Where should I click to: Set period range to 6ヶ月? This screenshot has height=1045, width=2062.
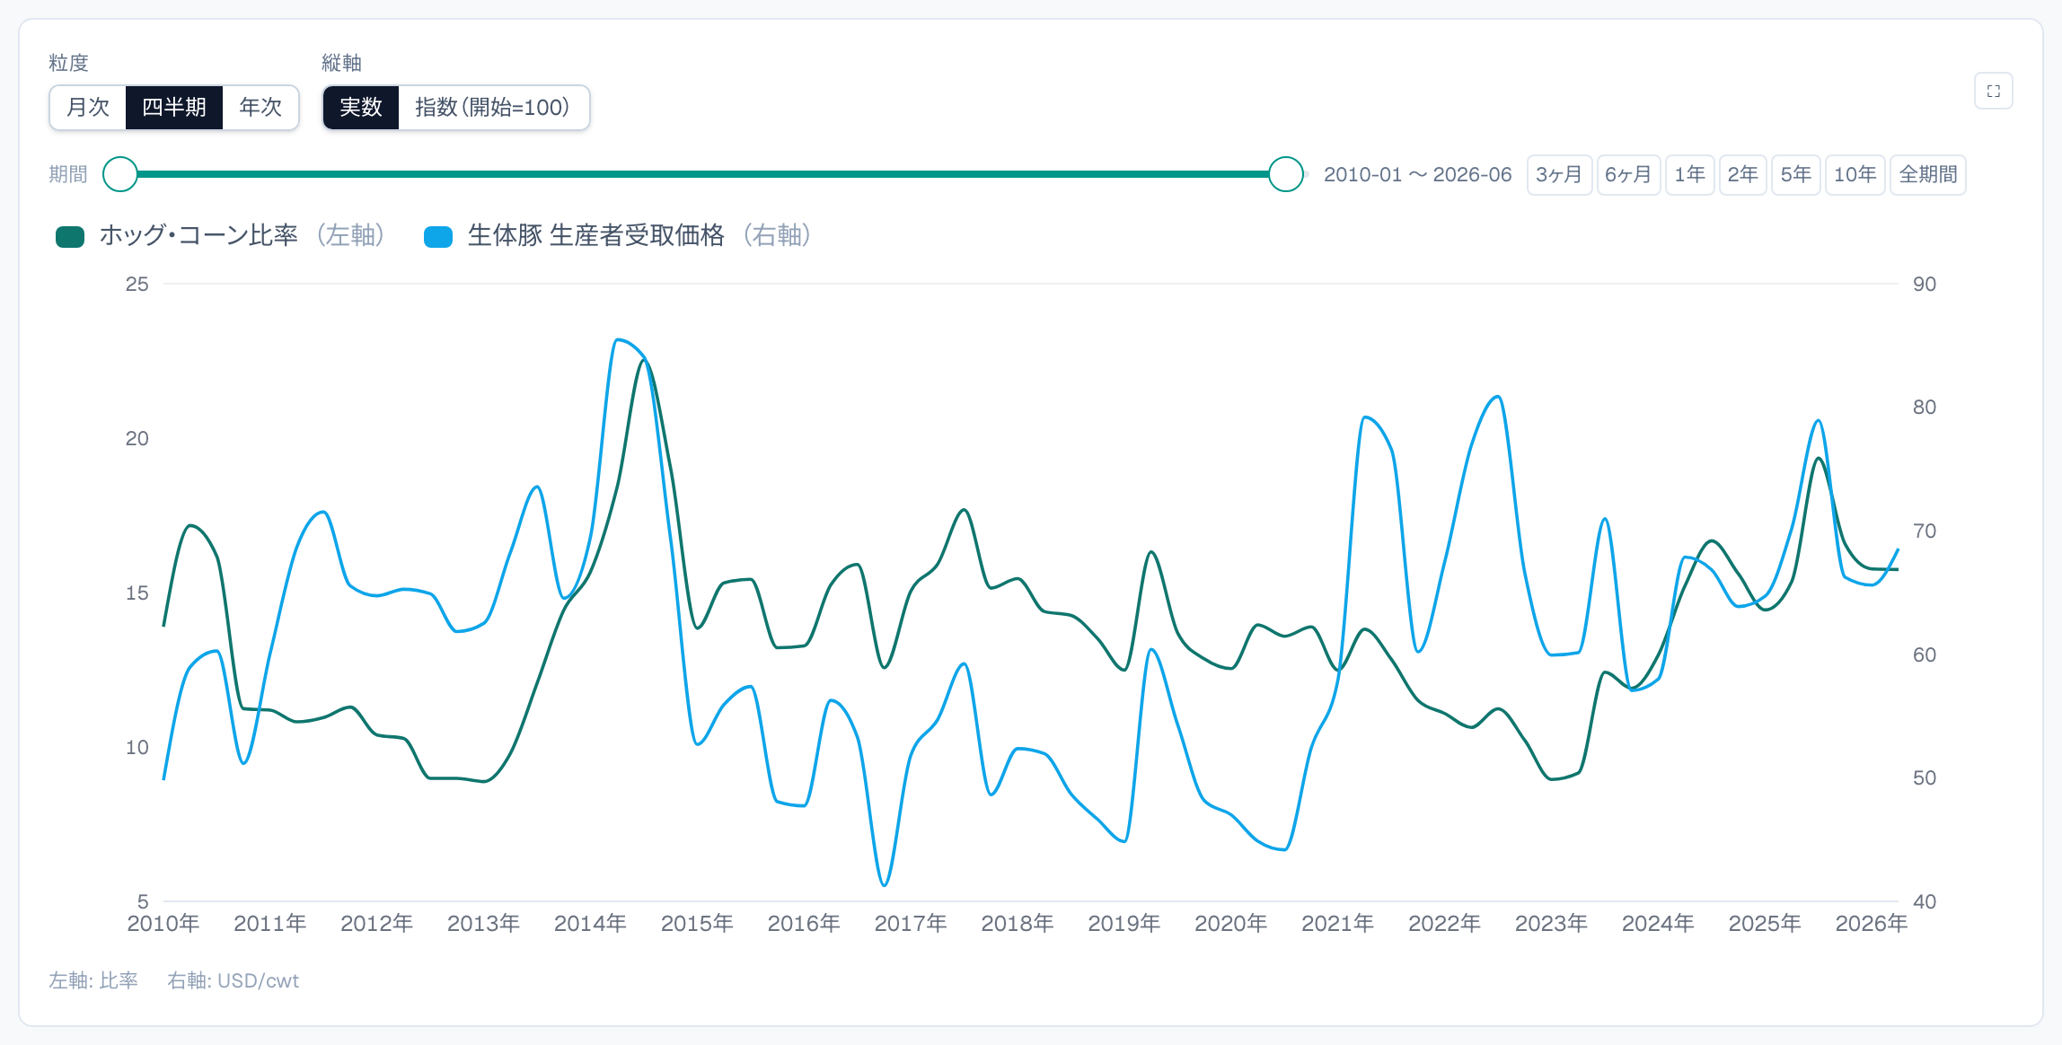[x=1628, y=174]
